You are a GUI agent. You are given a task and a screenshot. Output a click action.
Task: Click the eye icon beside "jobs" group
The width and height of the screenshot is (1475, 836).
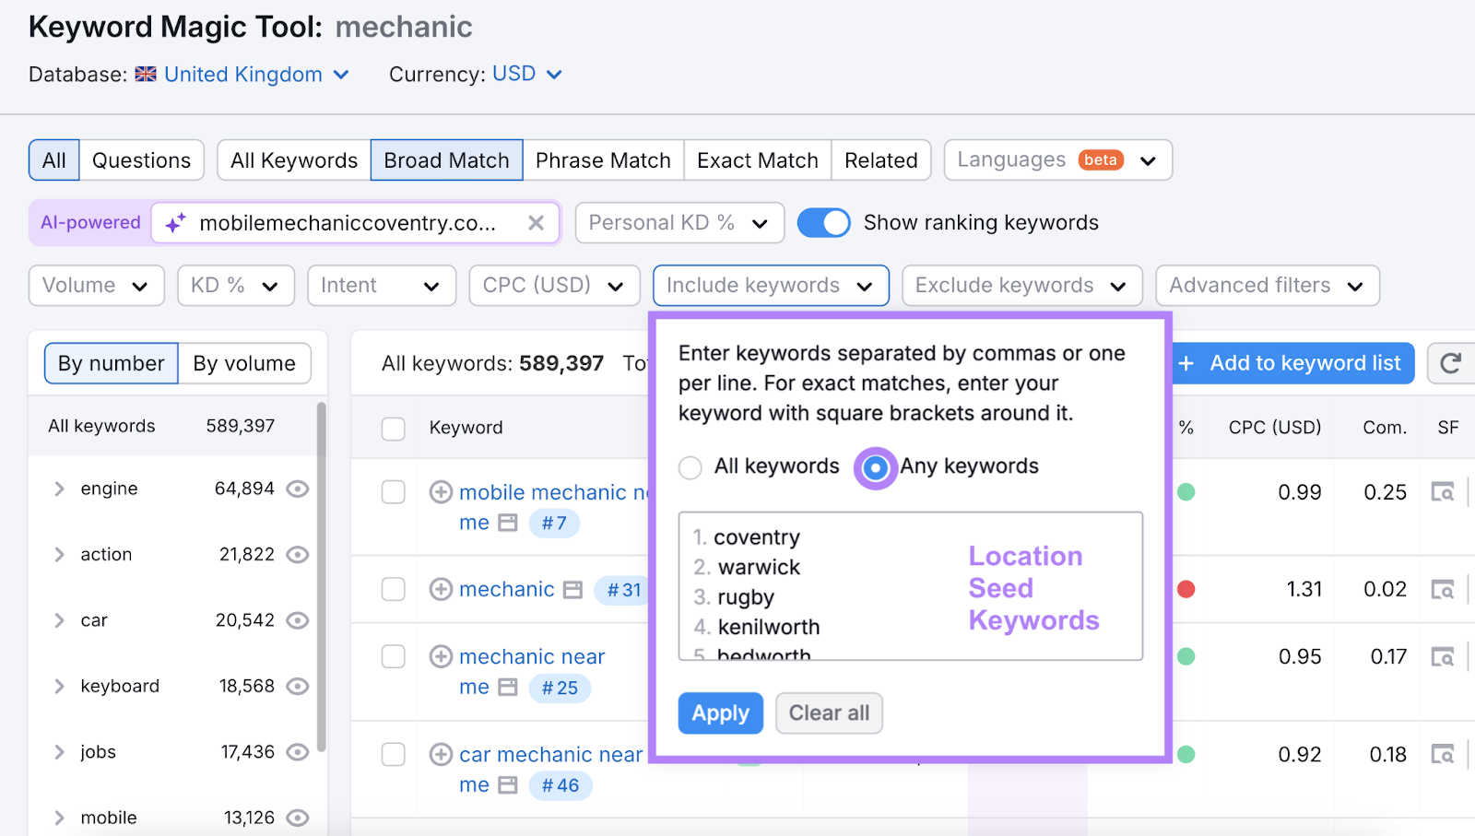coord(297,752)
